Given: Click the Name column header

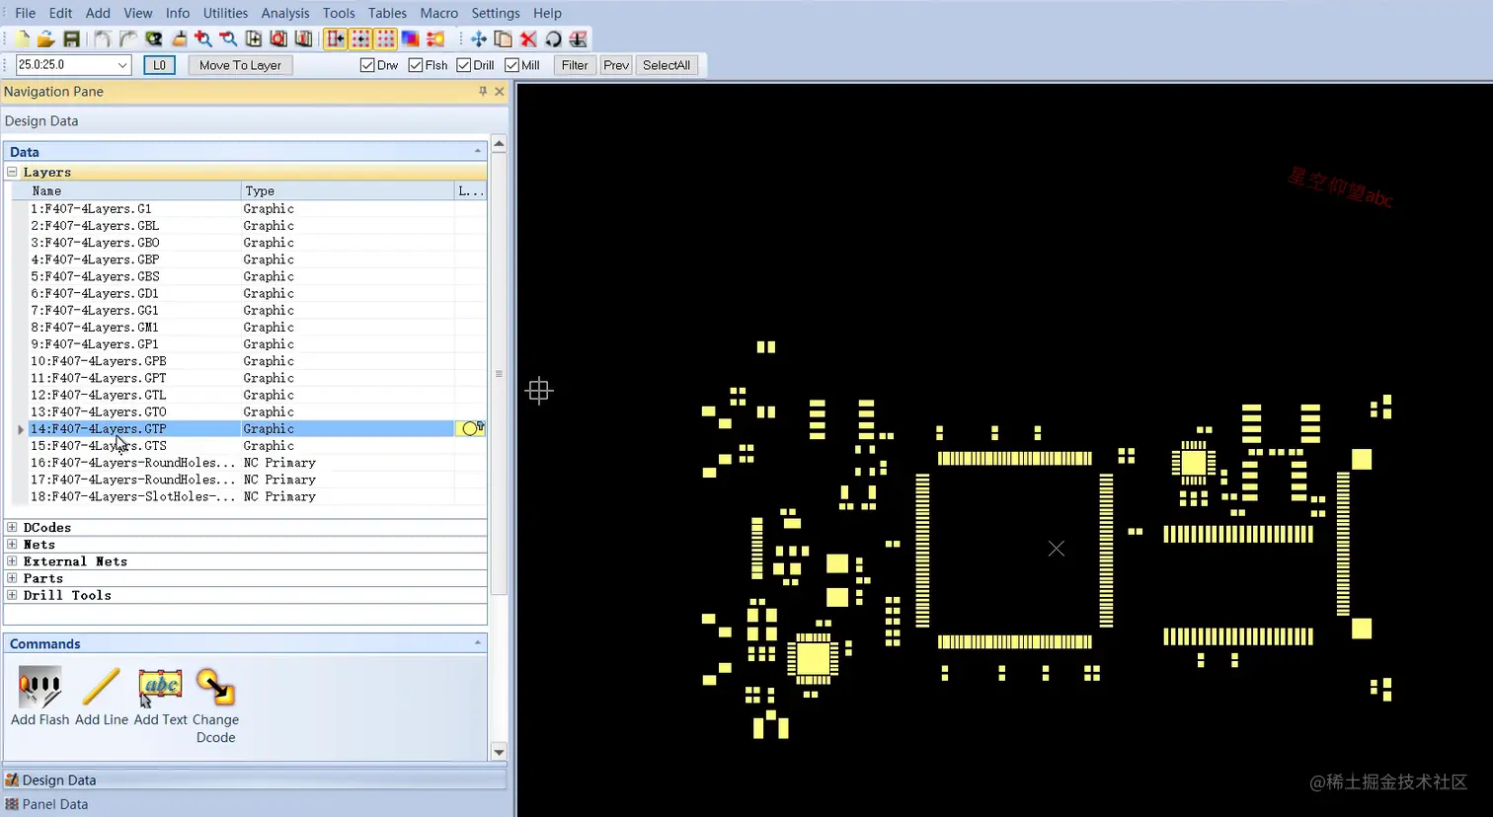Looking at the screenshot, I should click(134, 190).
